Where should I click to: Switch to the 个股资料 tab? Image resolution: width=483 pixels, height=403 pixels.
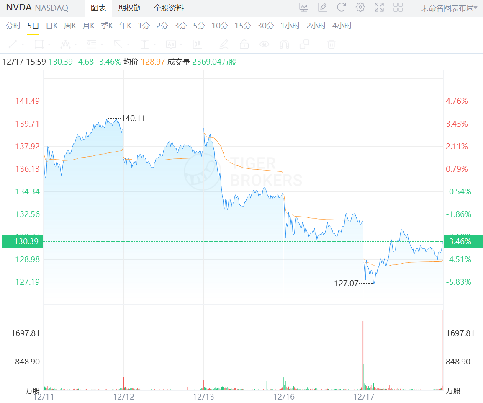coord(169,8)
